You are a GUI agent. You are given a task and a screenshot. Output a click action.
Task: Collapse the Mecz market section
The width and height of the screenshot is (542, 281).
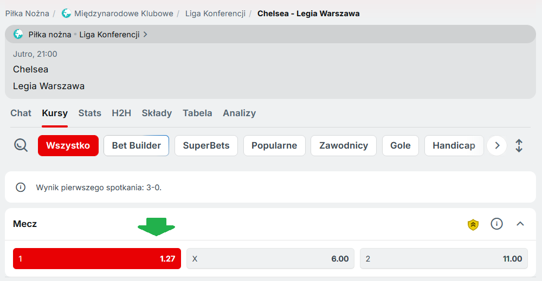point(520,224)
